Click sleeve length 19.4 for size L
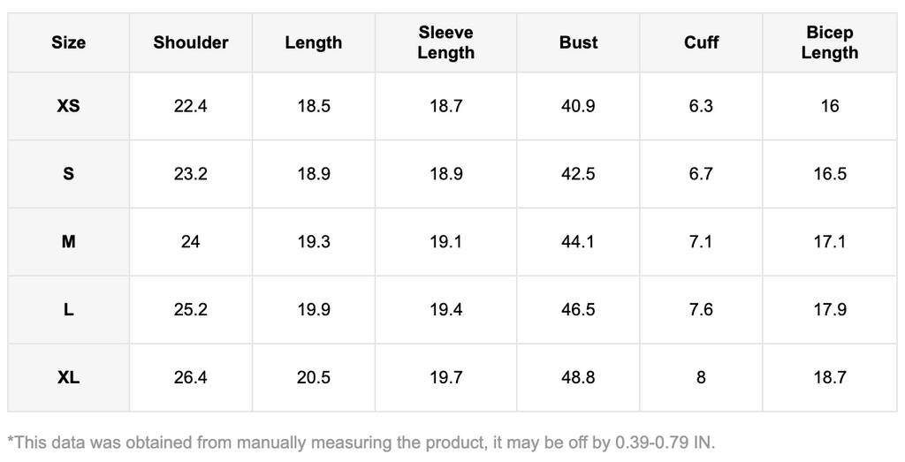Image resolution: width=905 pixels, height=462 pixels. coord(445,310)
